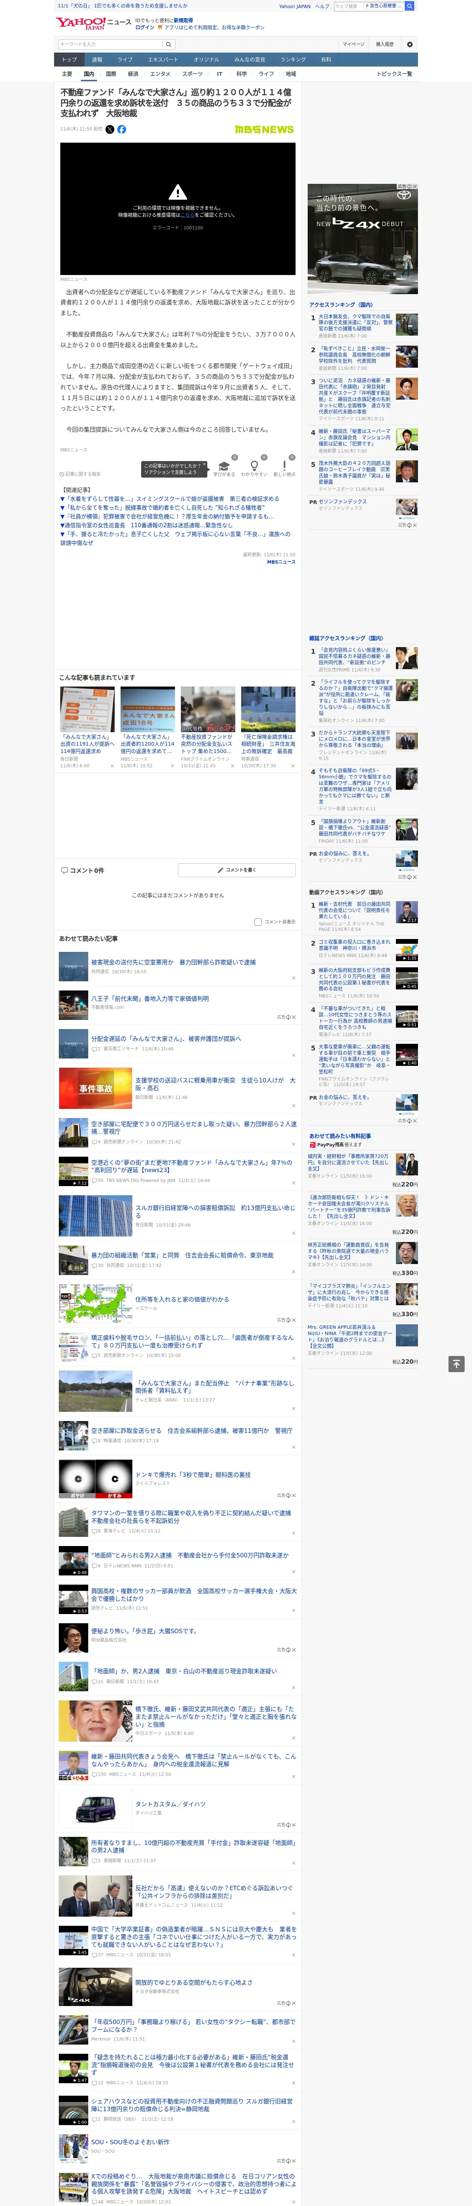
Task: Click the MBSニュース source link below article
Action: point(281,562)
